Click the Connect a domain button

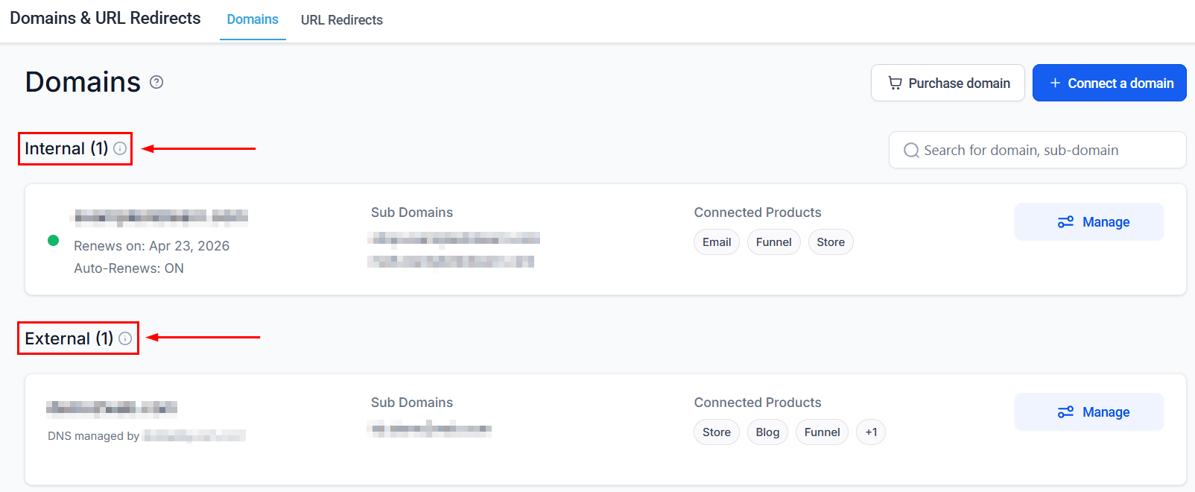click(1109, 83)
